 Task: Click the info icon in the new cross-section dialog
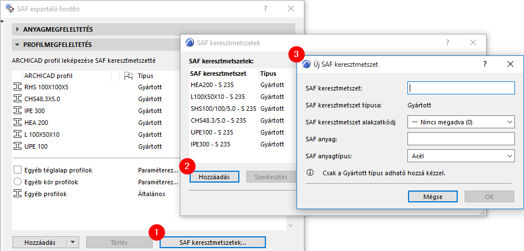click(x=310, y=172)
